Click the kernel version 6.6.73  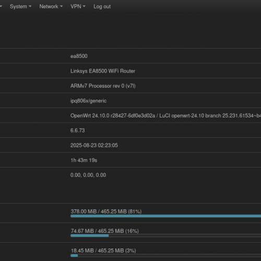77,130
